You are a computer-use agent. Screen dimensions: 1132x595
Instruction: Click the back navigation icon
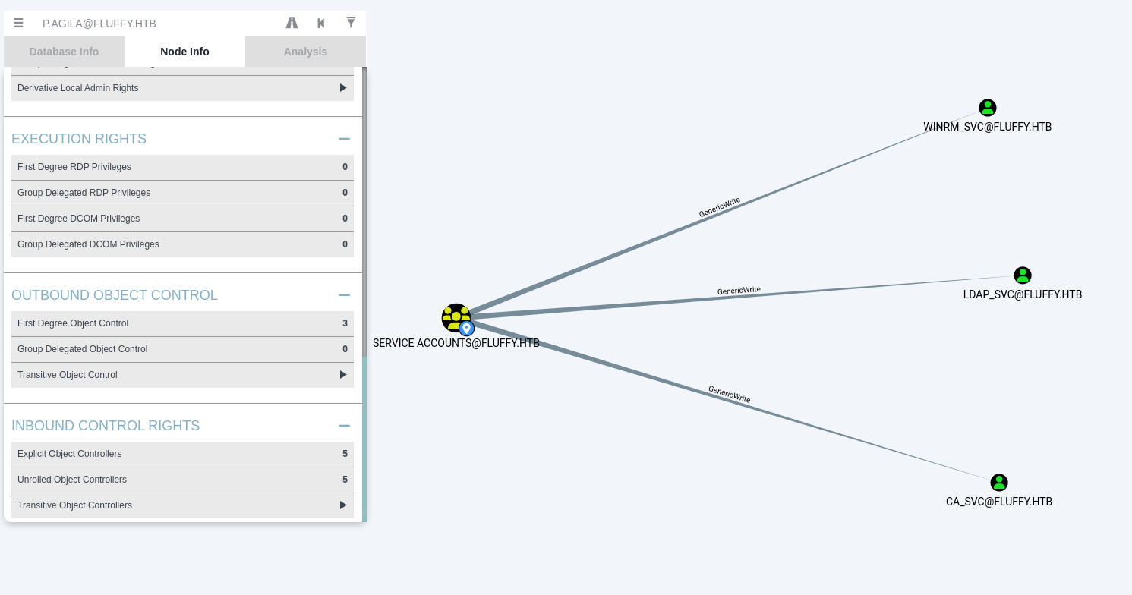tap(321, 24)
